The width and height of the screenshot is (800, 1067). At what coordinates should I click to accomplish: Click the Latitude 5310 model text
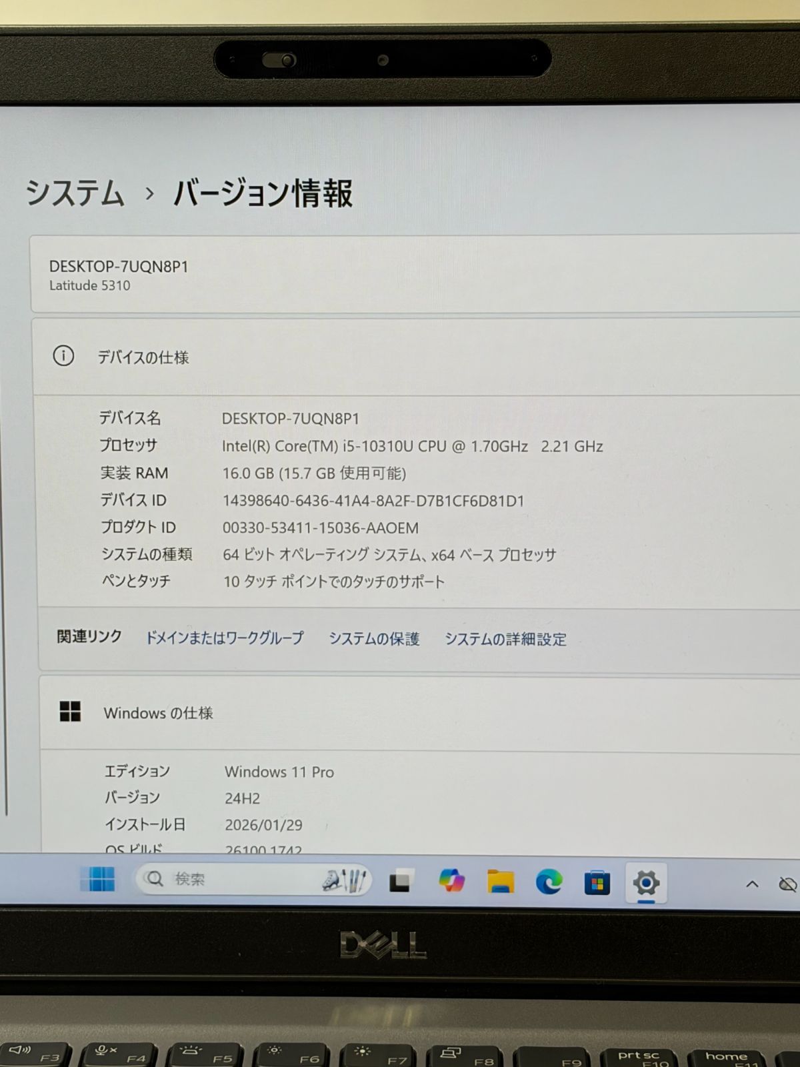pos(90,285)
